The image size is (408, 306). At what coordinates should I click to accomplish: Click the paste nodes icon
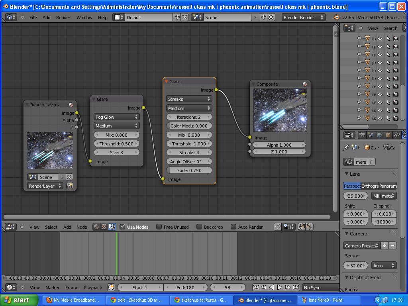pos(309,227)
